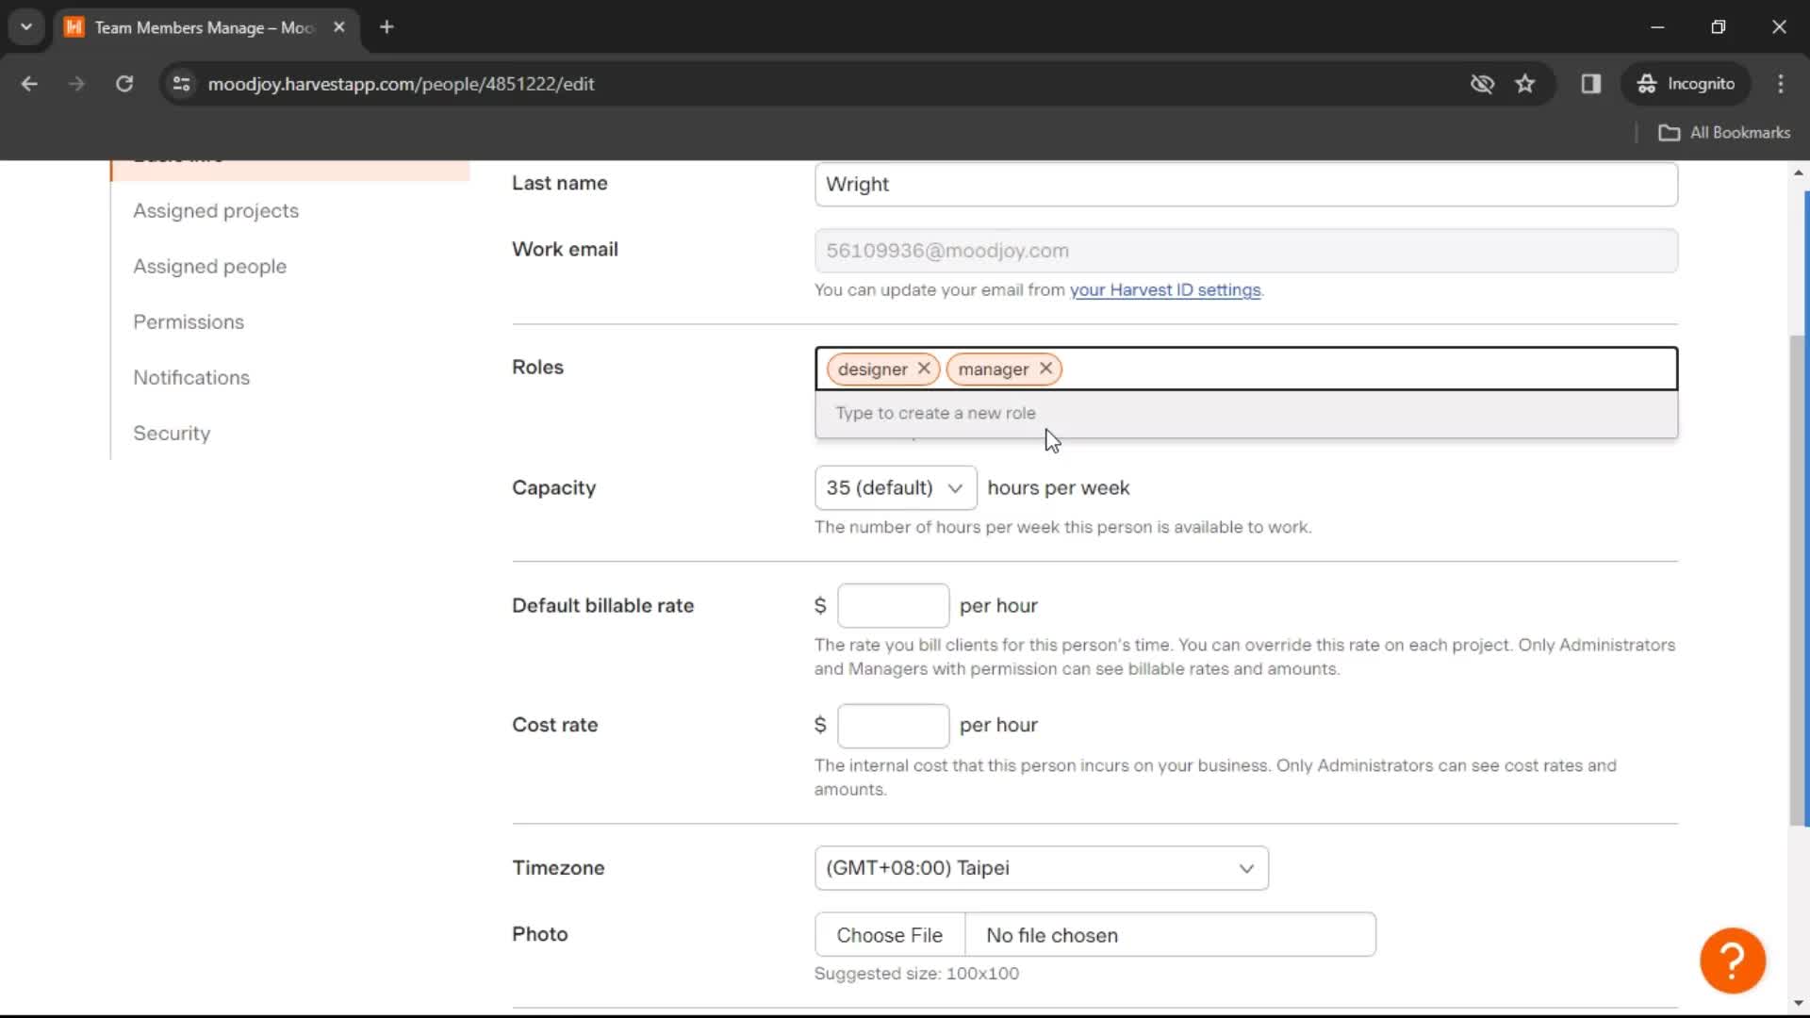Open the Timezone dropdown
The width and height of the screenshot is (1810, 1018).
(1041, 868)
